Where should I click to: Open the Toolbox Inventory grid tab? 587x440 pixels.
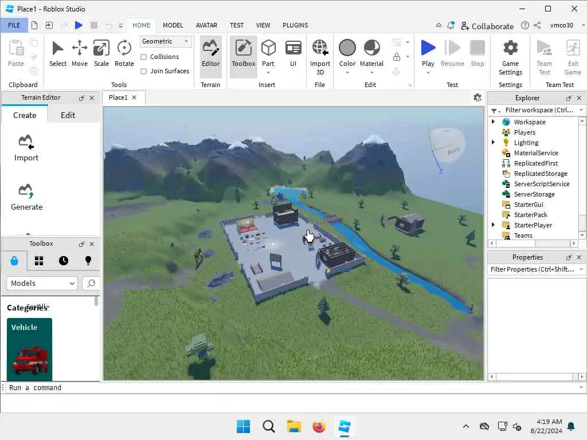coord(39,261)
